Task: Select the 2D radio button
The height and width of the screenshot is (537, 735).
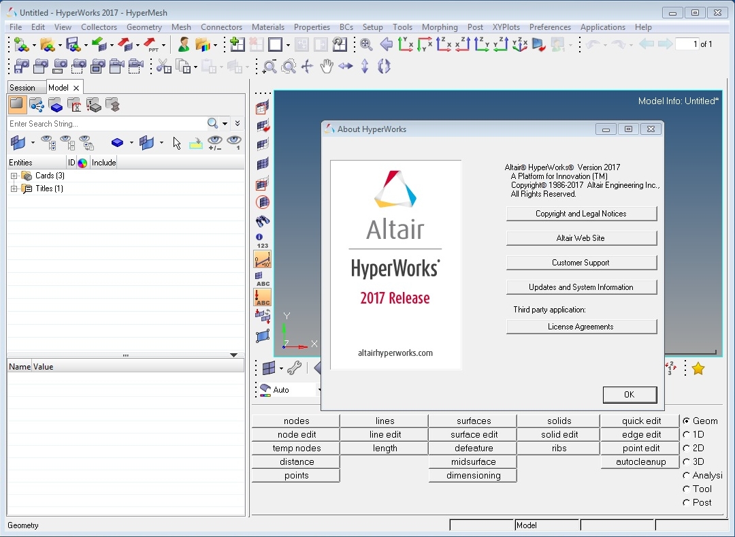Action: coord(686,448)
